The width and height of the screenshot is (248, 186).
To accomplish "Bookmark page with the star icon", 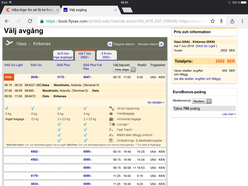I will point(212,21).
